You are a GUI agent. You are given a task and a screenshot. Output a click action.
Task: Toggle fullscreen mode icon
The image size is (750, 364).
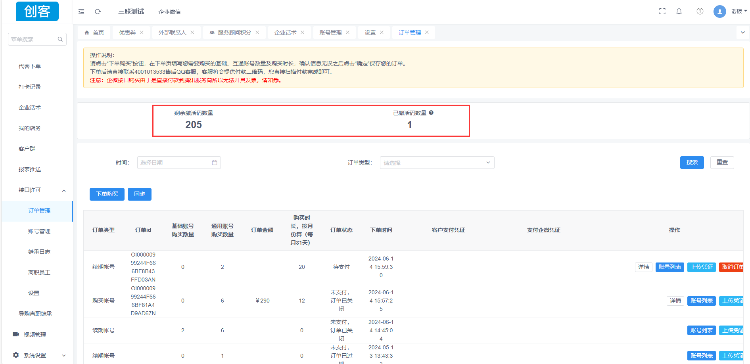coord(662,11)
